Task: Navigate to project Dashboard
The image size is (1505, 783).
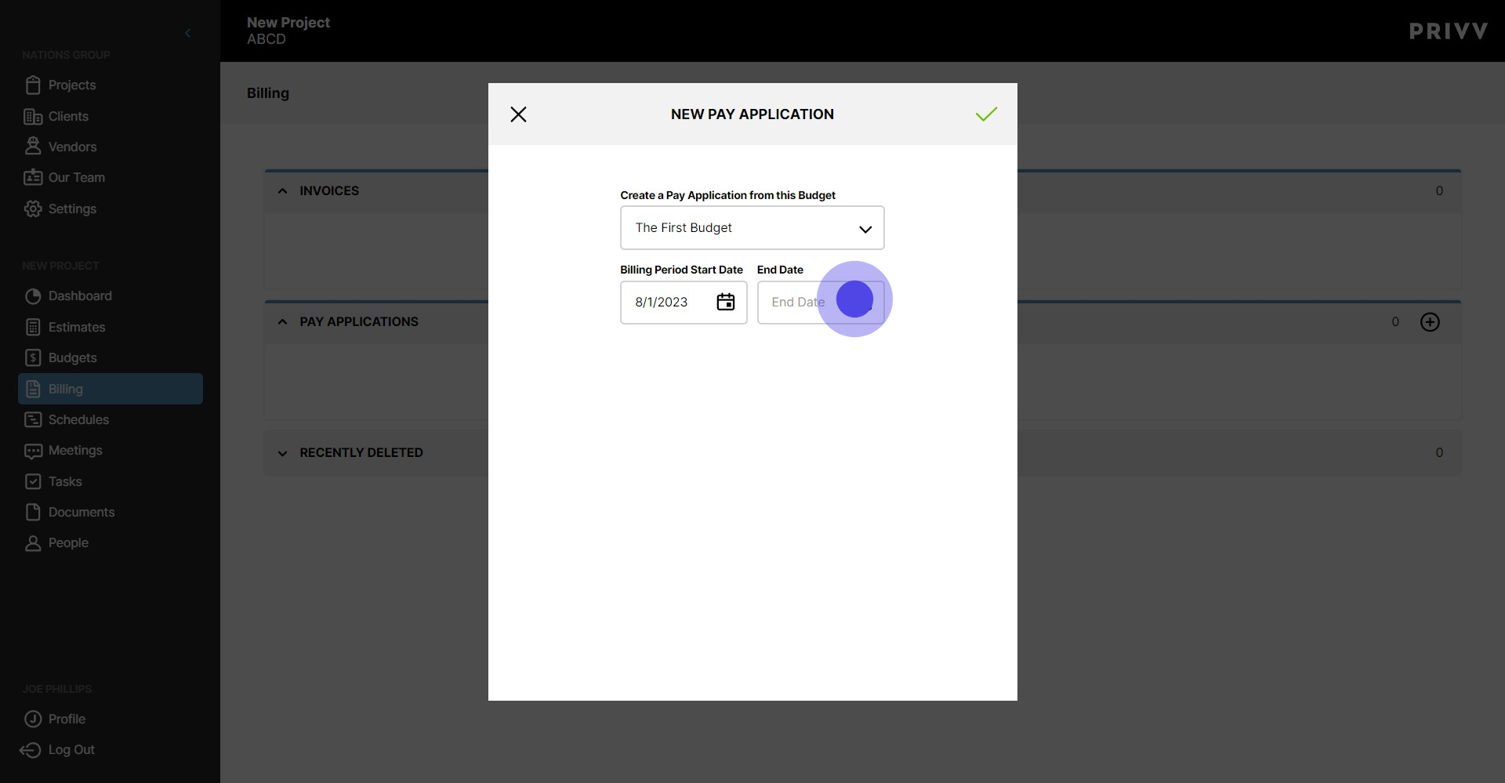Action: (80, 296)
